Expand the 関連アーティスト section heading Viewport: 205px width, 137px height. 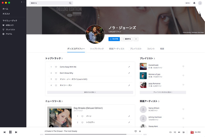coord(150,101)
